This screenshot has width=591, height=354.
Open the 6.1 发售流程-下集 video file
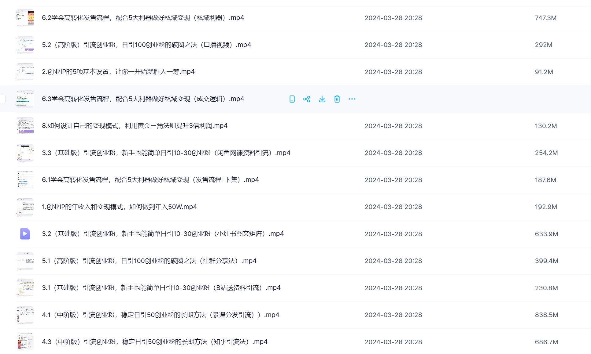[x=150, y=180]
